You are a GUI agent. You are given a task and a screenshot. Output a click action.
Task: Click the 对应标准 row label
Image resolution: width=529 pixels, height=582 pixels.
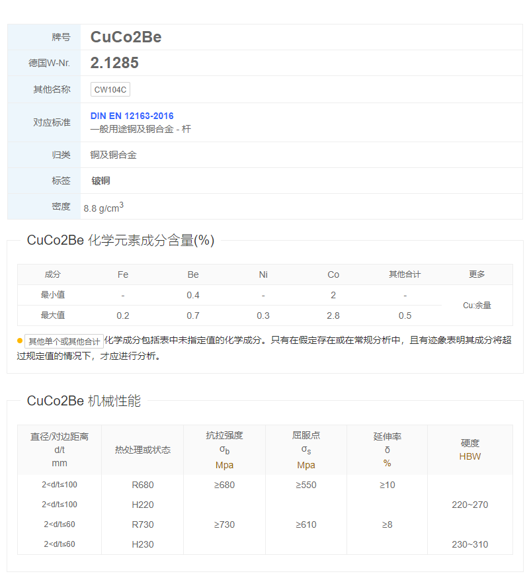click(x=52, y=122)
